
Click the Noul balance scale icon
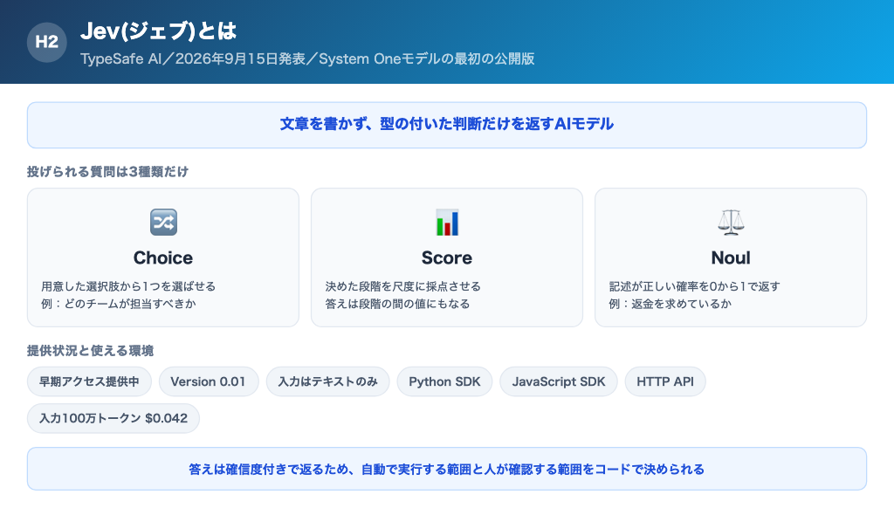(731, 223)
